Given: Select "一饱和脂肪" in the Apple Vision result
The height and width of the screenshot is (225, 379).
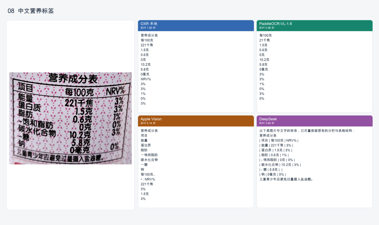Looking at the screenshot, I should 149,155.
